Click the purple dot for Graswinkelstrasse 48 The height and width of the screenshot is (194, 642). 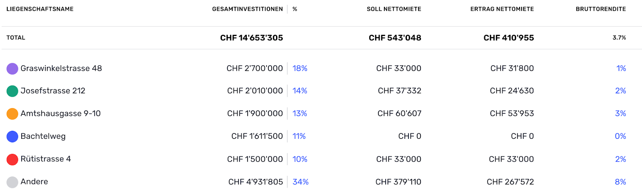12,69
